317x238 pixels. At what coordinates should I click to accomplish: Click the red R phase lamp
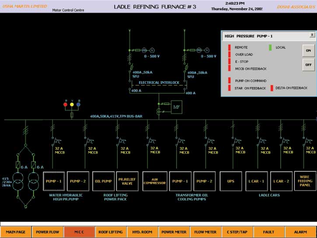[65, 104]
